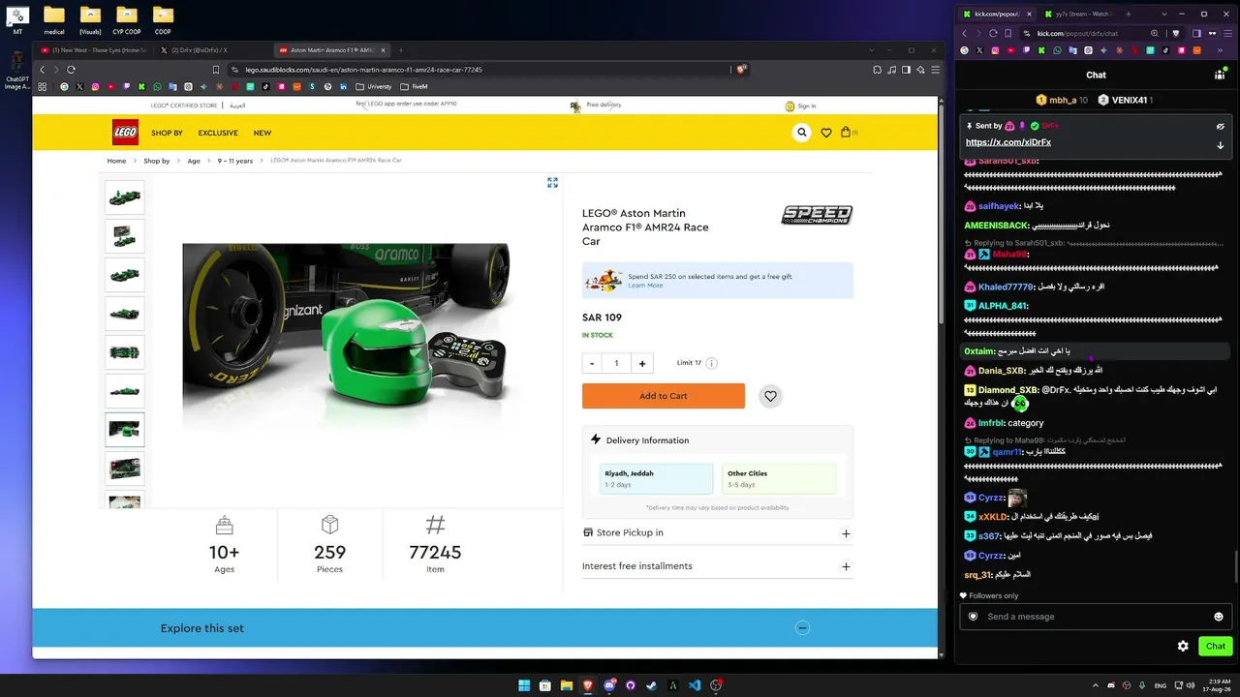Open the pinned x.com/xIDrFx link
Image resolution: width=1240 pixels, height=697 pixels.
click(x=1008, y=142)
